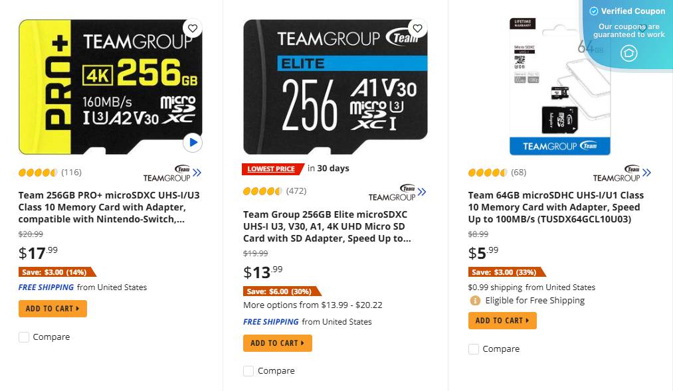Select the star rating showing 472 reviews
Image resolution: width=673 pixels, height=391 pixels.
point(263,191)
